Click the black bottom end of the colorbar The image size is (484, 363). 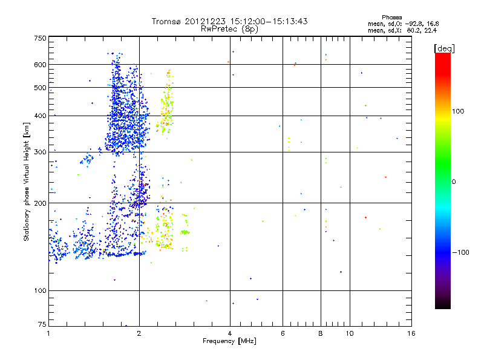tap(443, 304)
